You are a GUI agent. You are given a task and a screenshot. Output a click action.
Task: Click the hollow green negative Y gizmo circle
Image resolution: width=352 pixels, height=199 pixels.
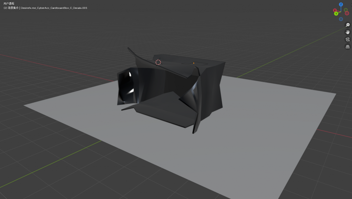coord(346,10)
